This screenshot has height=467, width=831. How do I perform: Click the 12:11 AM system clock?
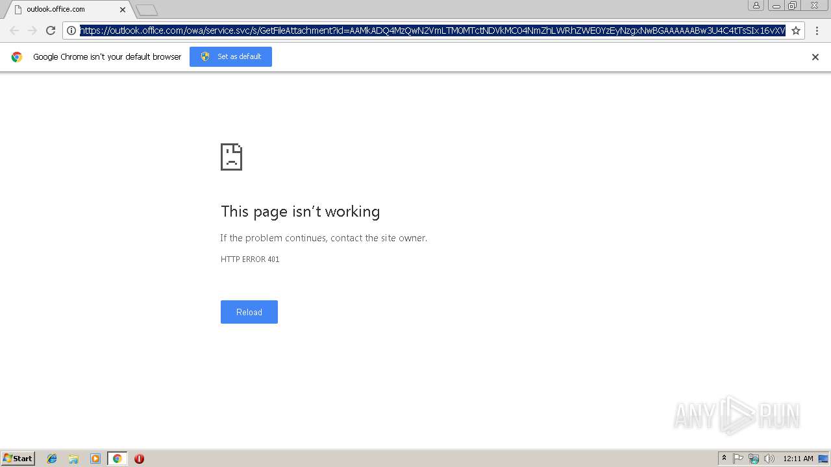(x=798, y=459)
